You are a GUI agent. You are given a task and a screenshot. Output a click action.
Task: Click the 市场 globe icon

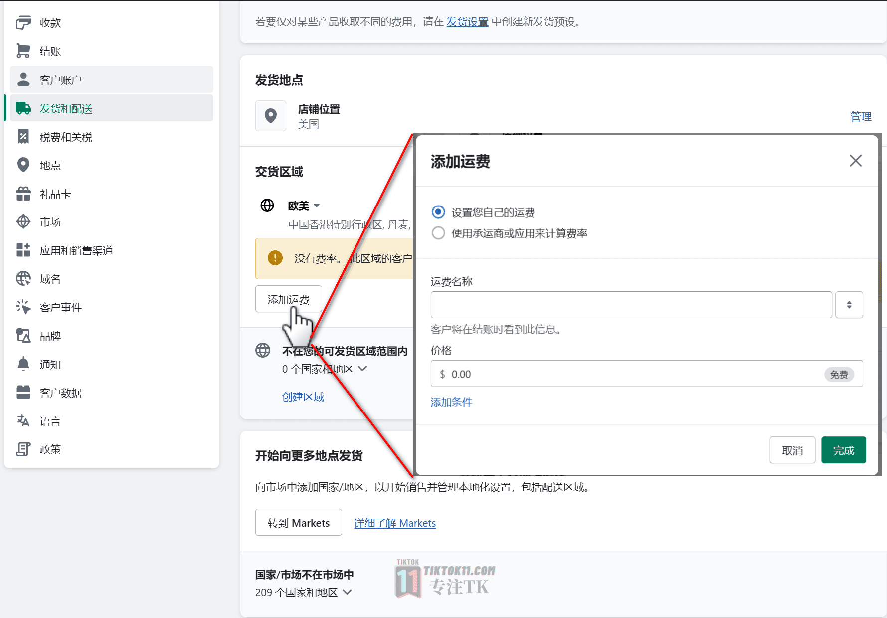tap(23, 222)
